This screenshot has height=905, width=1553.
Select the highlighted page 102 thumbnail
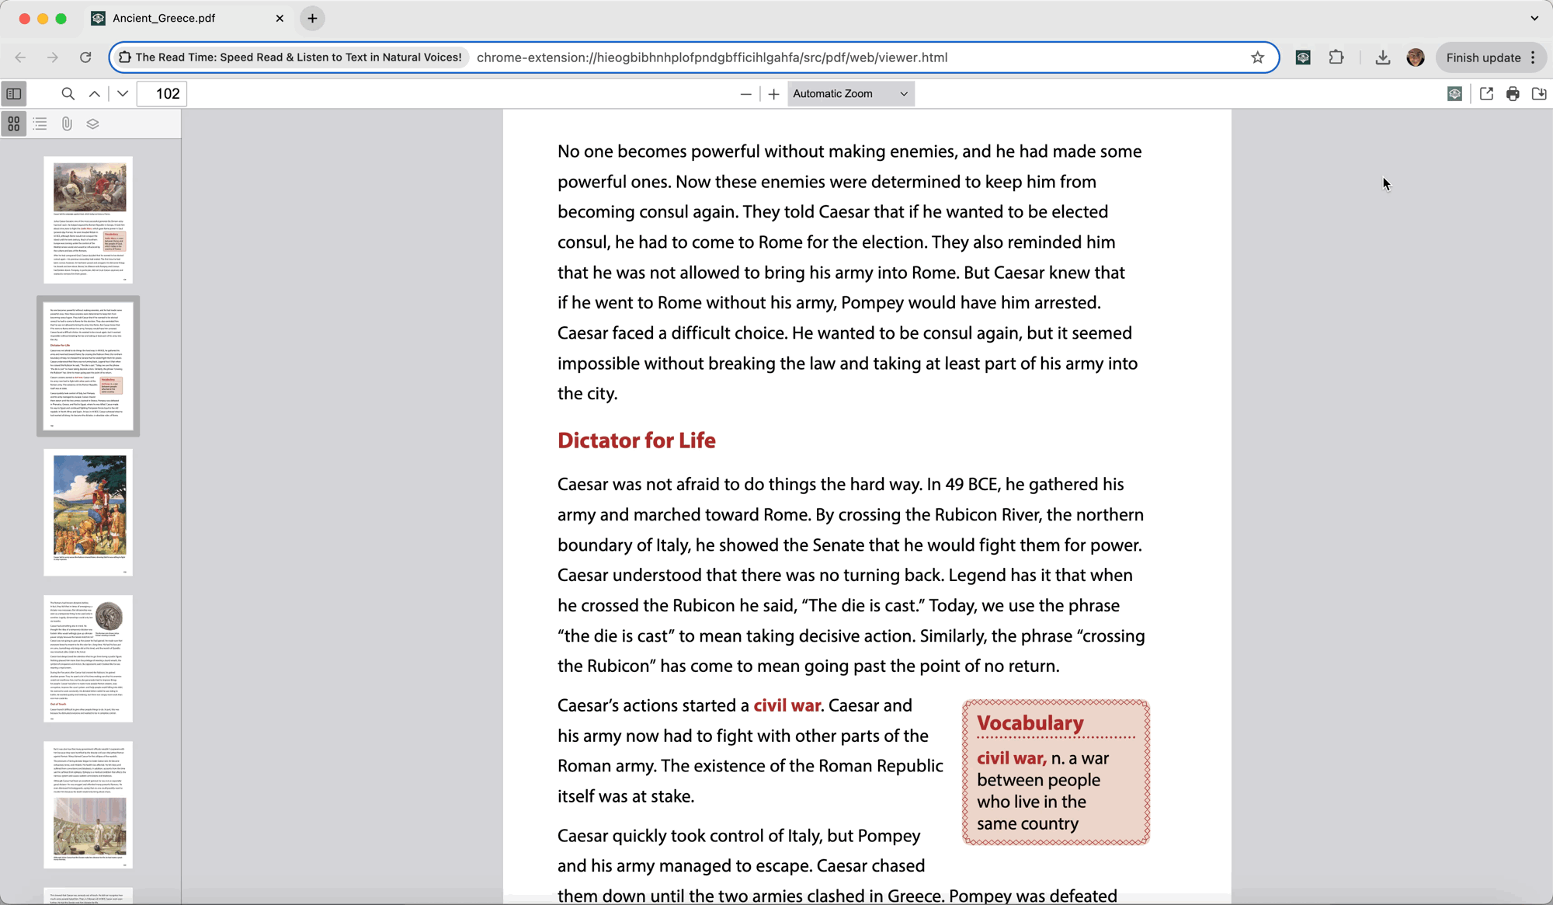pos(88,366)
